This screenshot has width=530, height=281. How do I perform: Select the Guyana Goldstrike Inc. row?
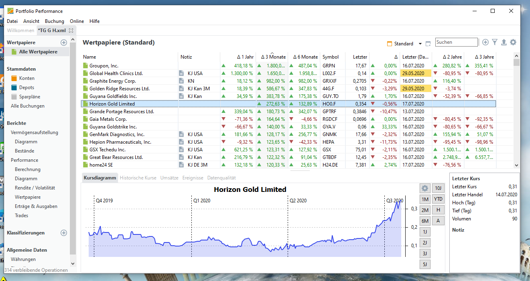point(288,127)
